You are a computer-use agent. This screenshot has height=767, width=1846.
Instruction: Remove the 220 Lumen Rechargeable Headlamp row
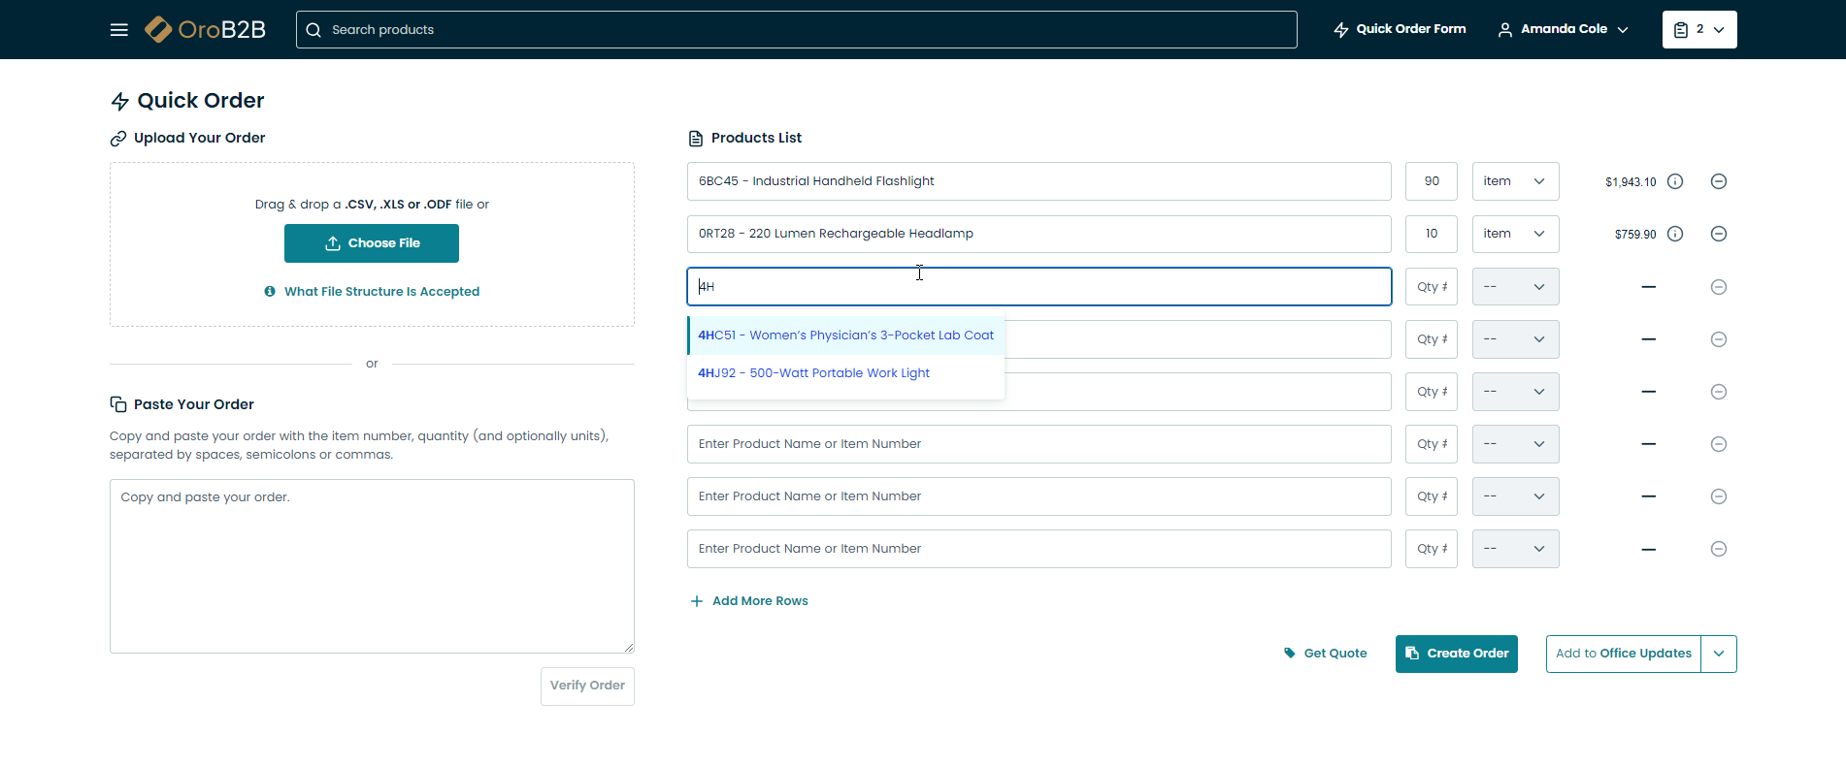1718,234
